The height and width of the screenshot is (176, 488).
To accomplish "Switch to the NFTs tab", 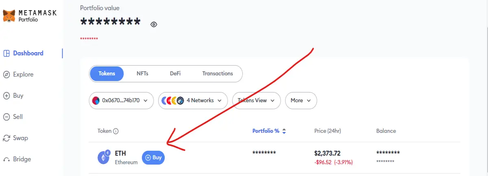I will tap(142, 74).
